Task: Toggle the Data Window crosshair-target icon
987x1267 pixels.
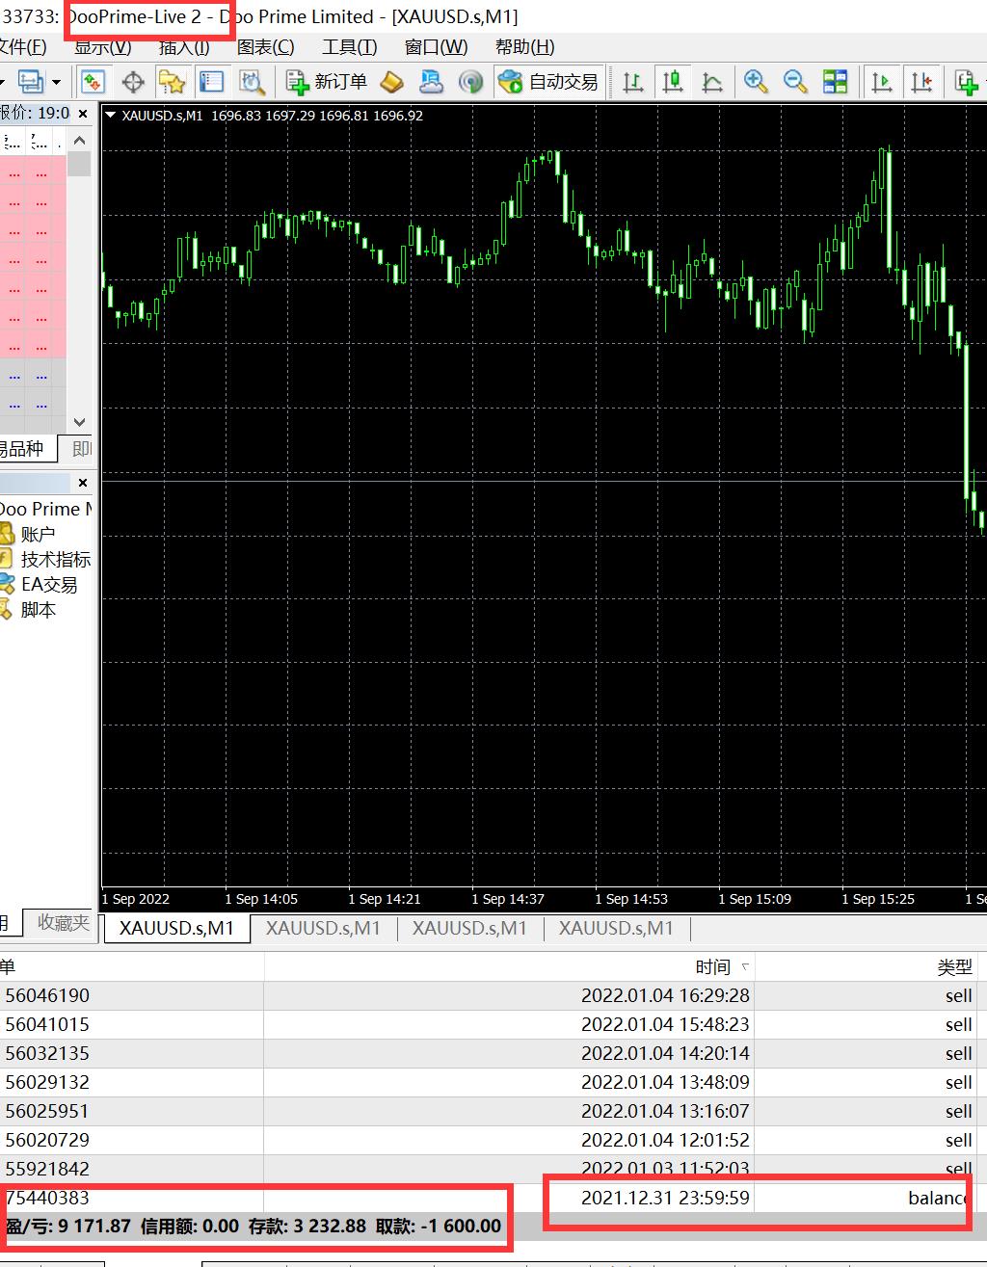Action: coord(133,82)
